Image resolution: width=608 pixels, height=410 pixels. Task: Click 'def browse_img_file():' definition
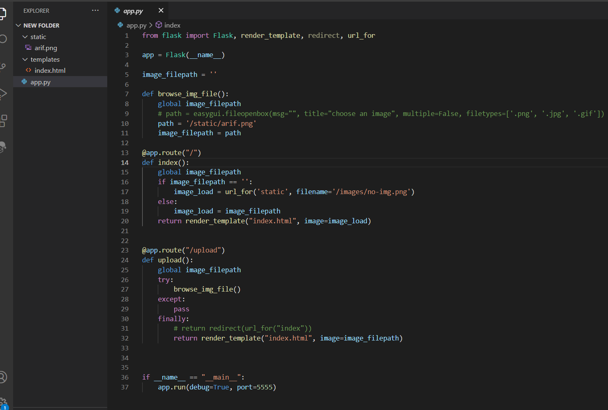point(185,94)
